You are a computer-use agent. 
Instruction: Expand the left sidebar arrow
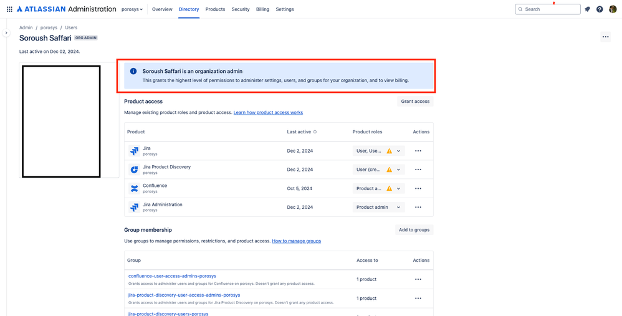pos(6,32)
